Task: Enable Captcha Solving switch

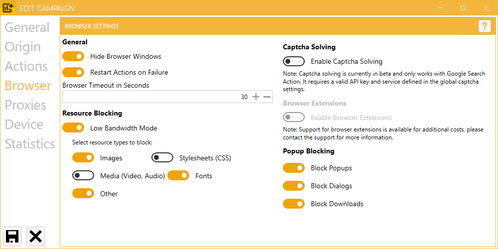Action: (x=294, y=61)
